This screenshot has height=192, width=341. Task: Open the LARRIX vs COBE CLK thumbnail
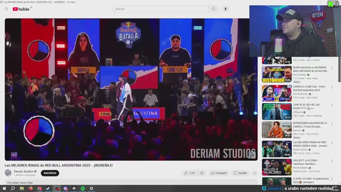[x=277, y=93]
